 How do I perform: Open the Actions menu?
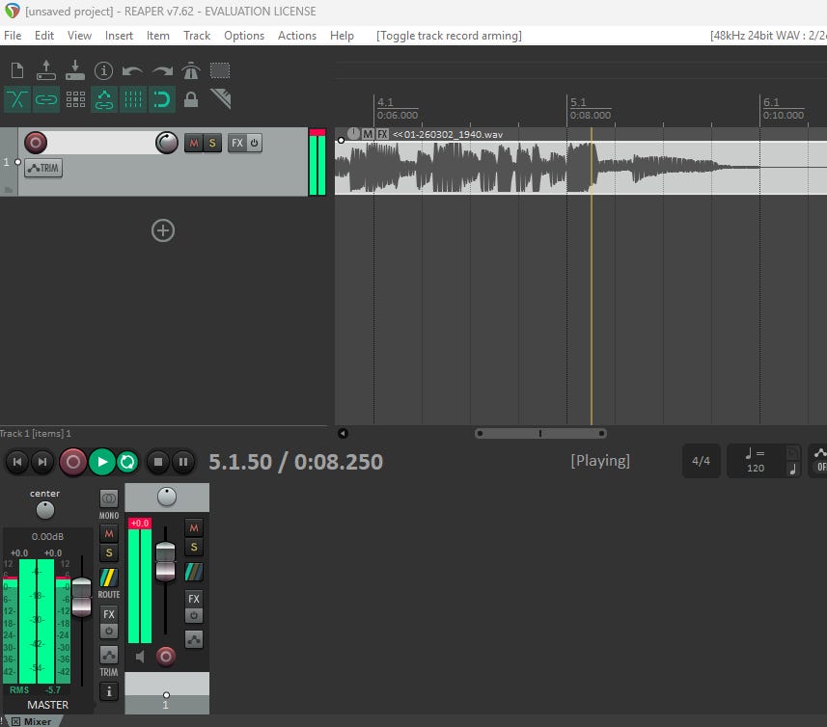297,36
